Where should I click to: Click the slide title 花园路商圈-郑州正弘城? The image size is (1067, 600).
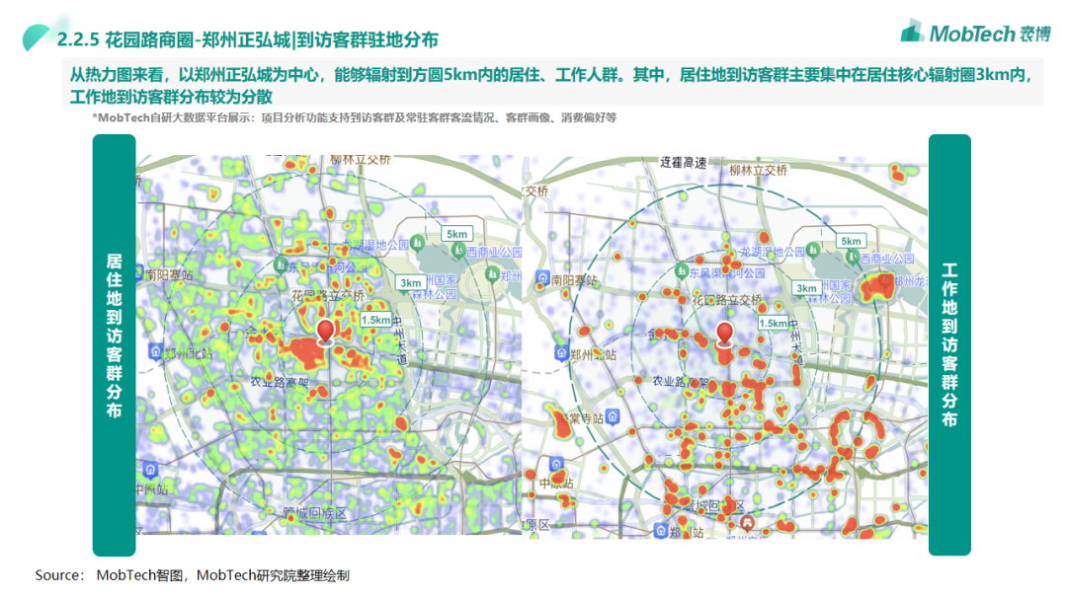(x=247, y=39)
